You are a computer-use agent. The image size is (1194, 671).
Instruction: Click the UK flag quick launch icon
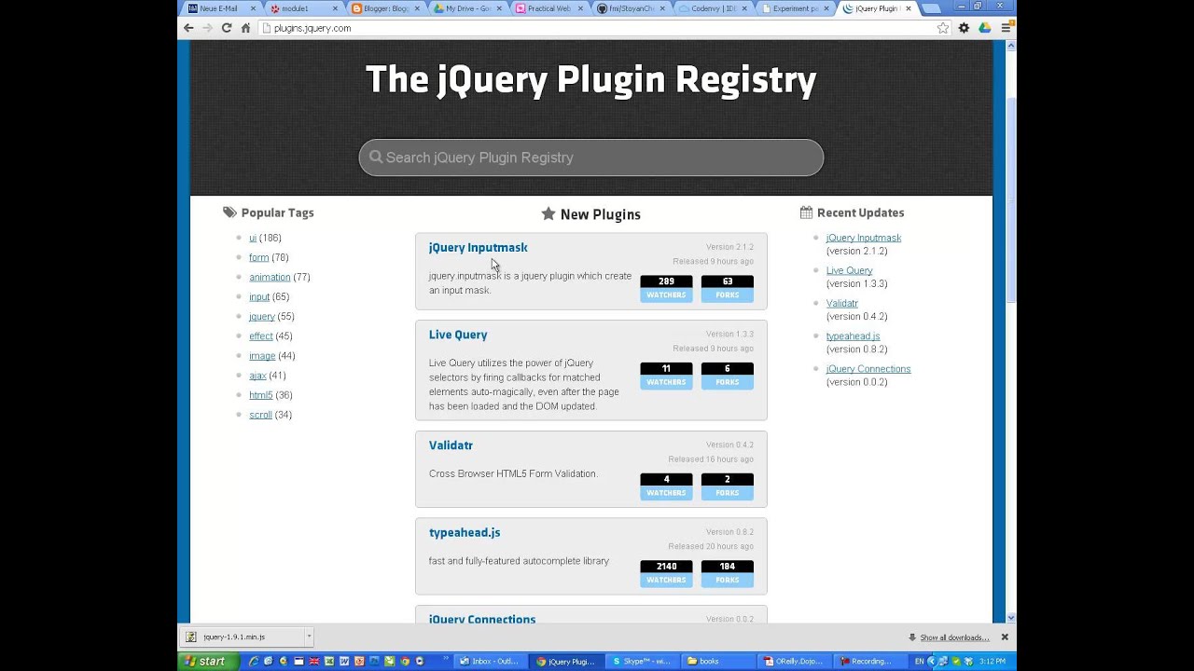(x=314, y=662)
